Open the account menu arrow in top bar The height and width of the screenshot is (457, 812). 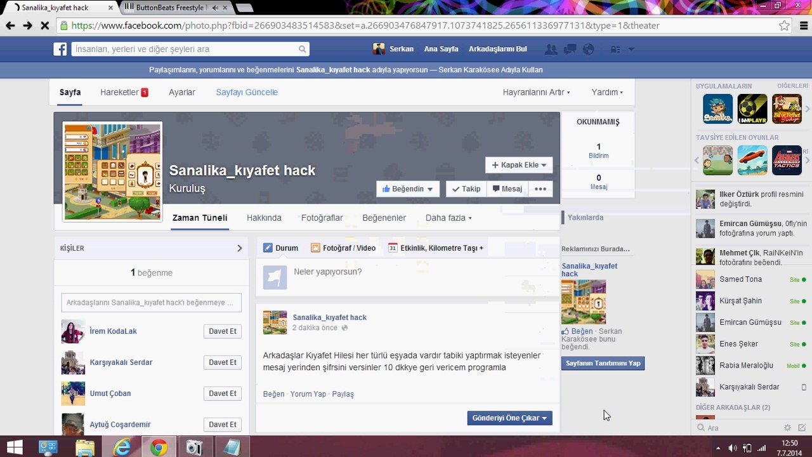(631, 49)
